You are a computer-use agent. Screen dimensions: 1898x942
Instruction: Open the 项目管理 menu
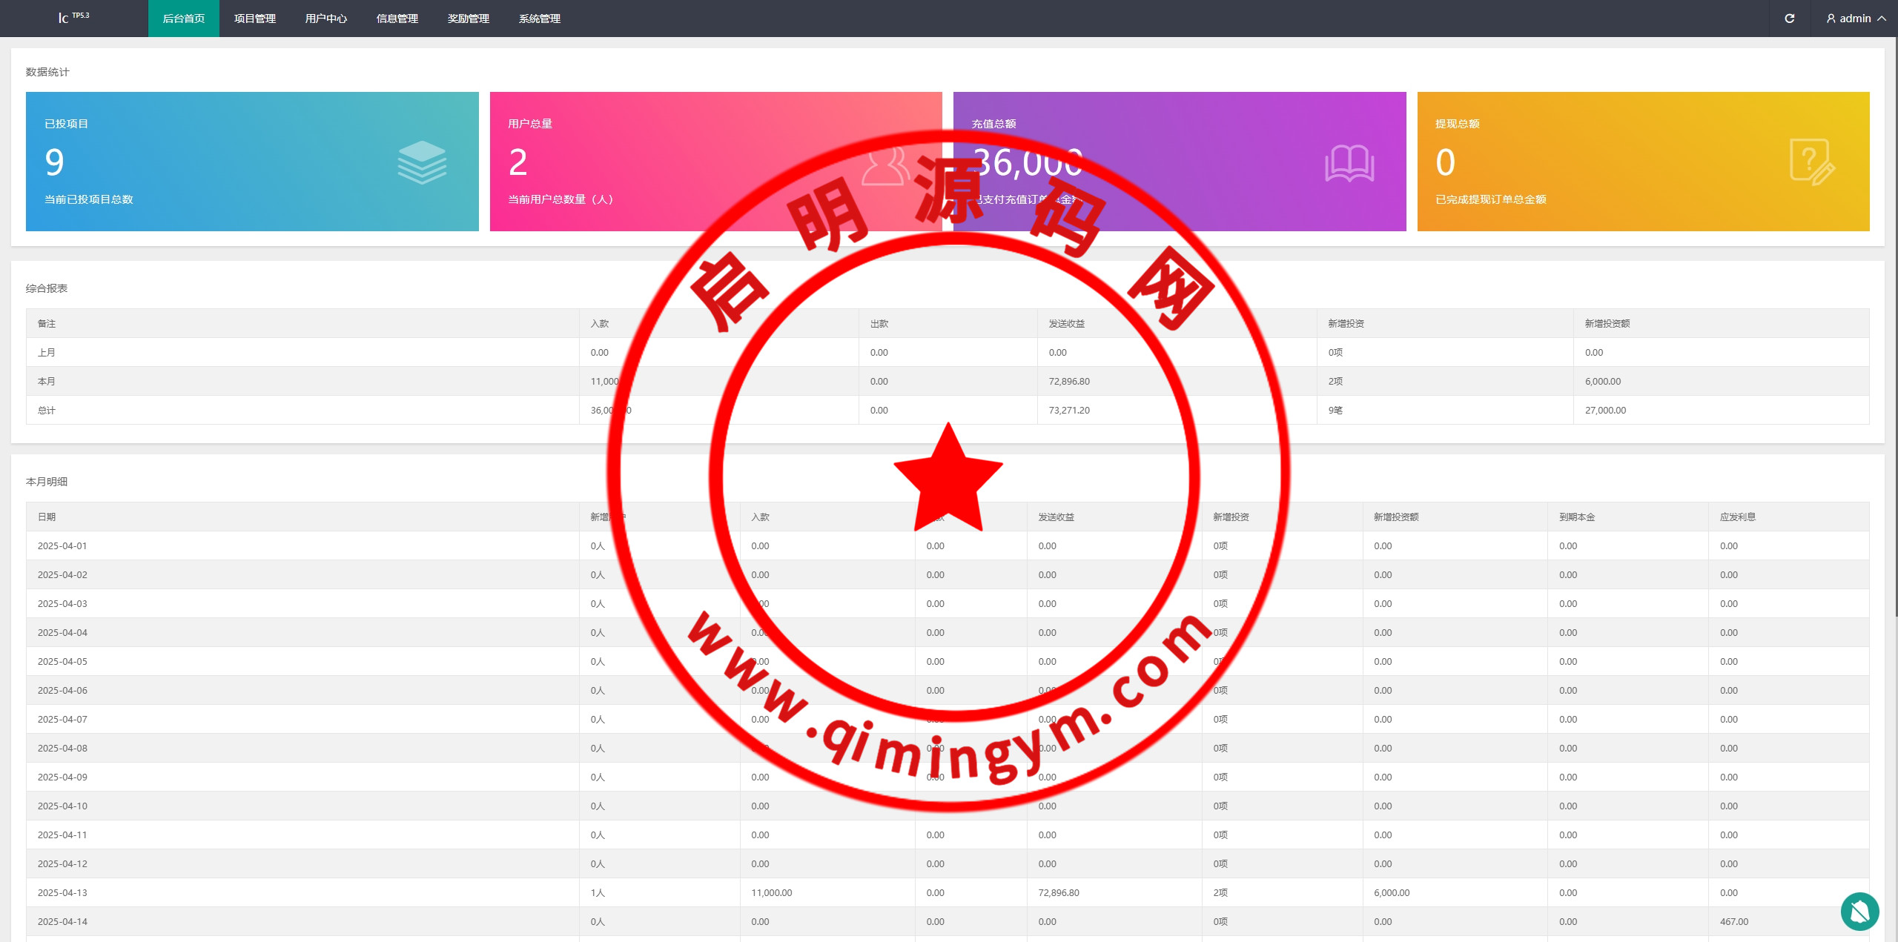pyautogui.click(x=255, y=19)
